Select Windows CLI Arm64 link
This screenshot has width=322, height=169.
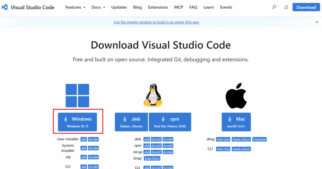(93, 167)
